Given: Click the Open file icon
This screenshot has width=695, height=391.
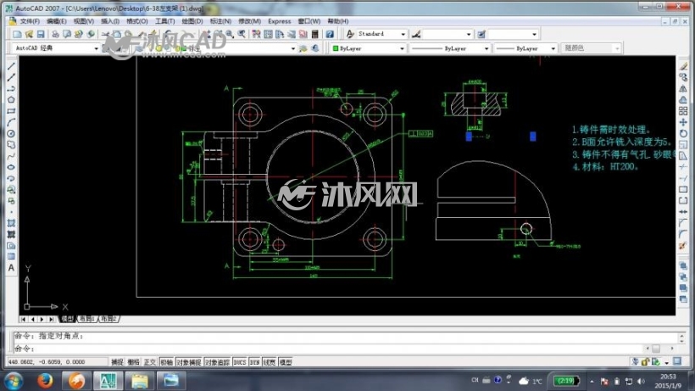Looking at the screenshot, I should tap(30, 34).
